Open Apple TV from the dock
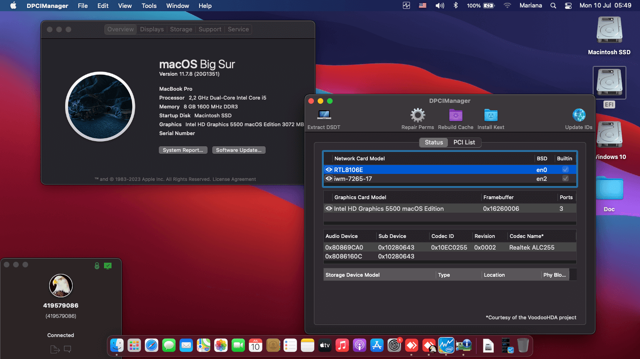 coord(325,345)
